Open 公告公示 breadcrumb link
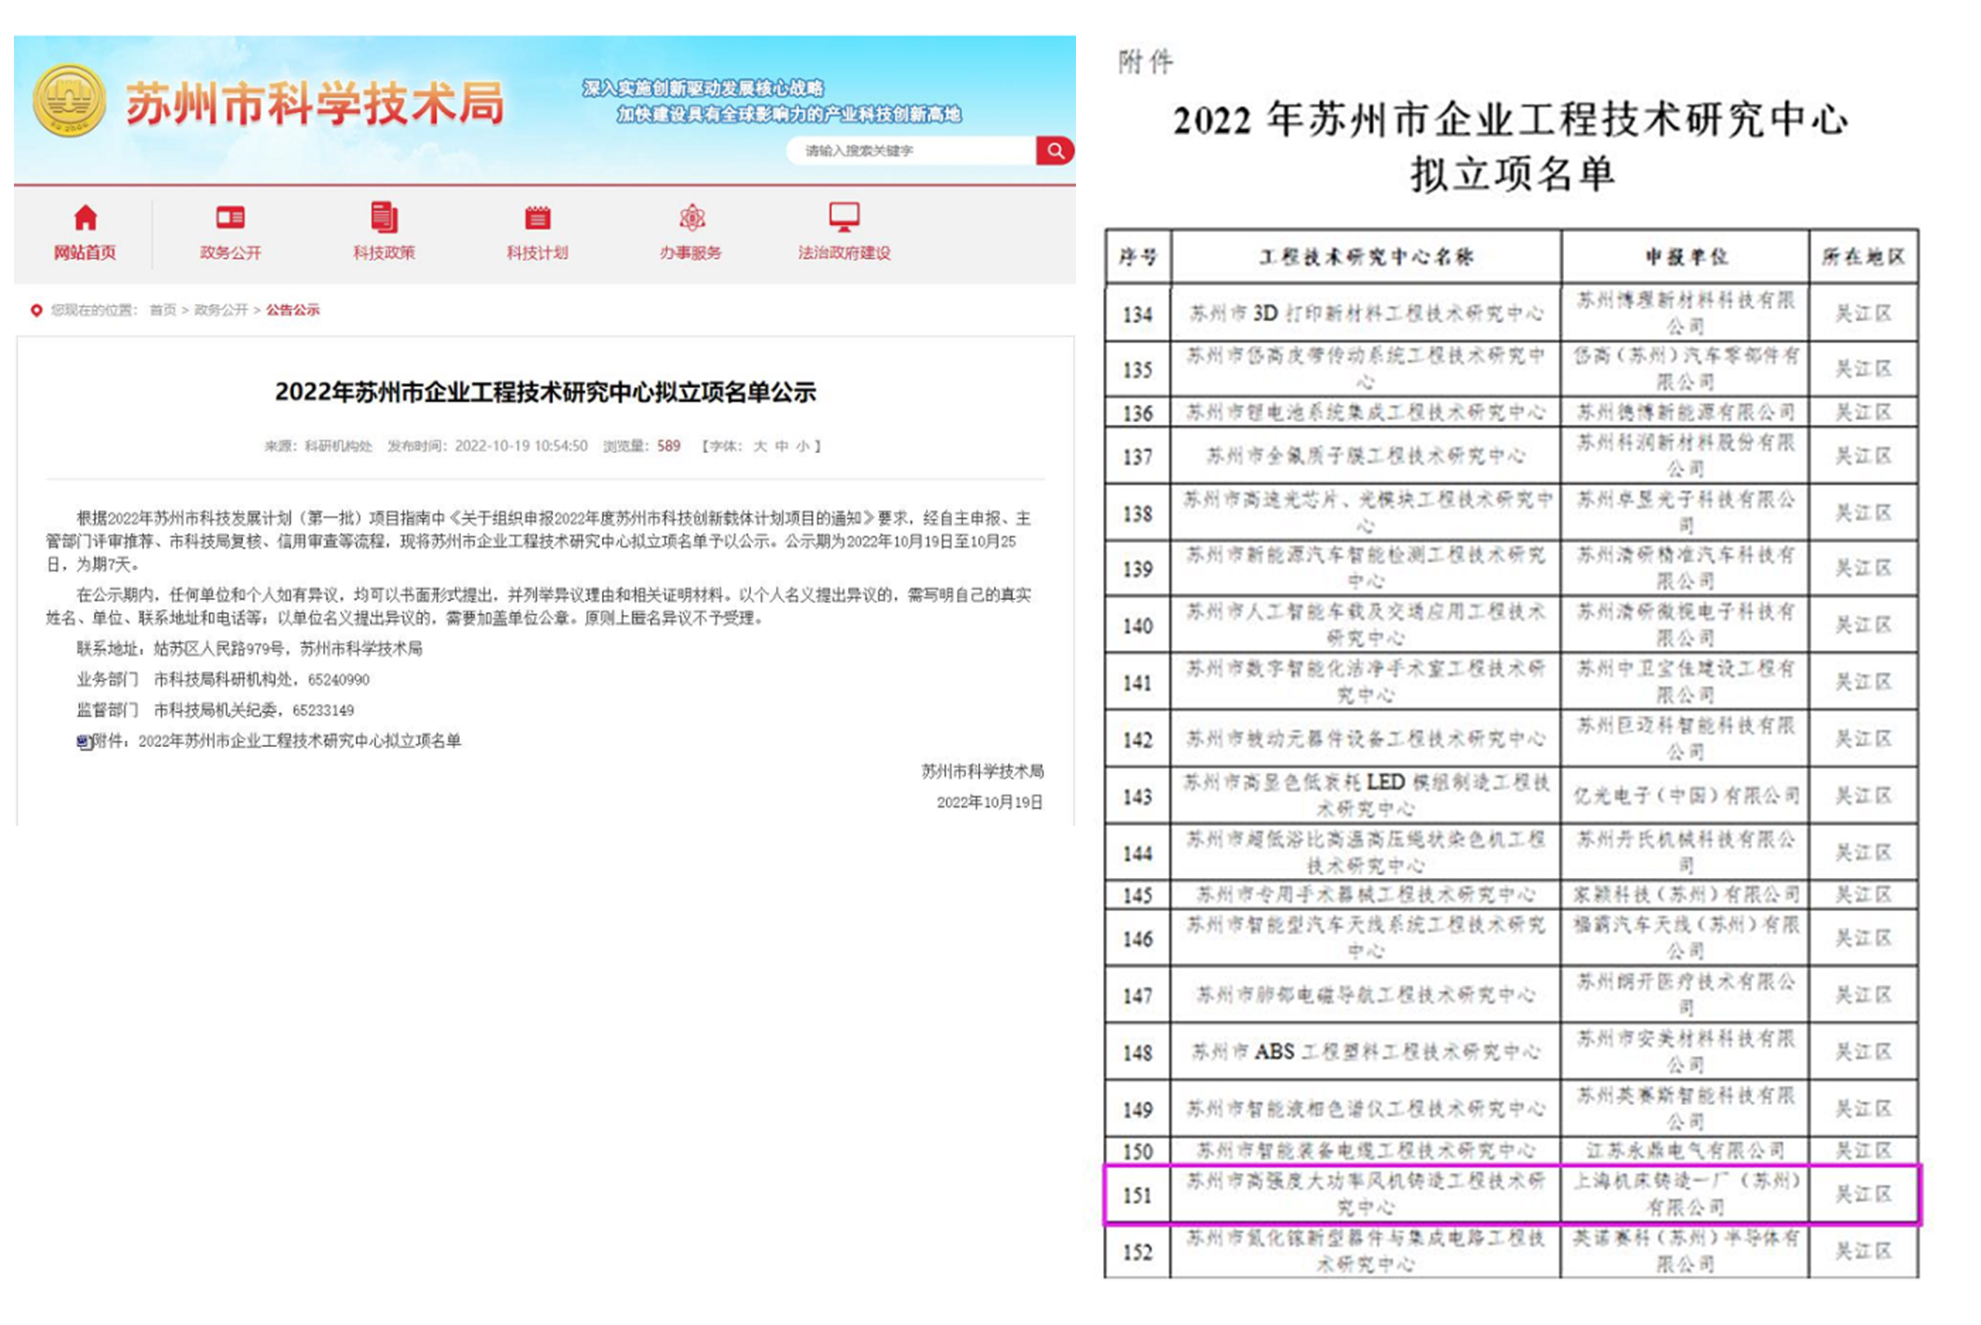Screen dimensions: 1981x1325 [x=293, y=310]
